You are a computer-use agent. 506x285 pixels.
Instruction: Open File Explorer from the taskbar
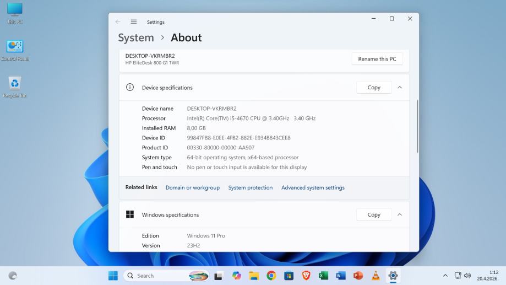tap(254, 276)
